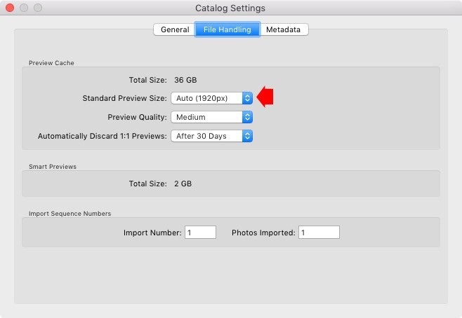Open the Standard Preview Size dropdown
This screenshot has height=318, width=462.
coord(211,99)
